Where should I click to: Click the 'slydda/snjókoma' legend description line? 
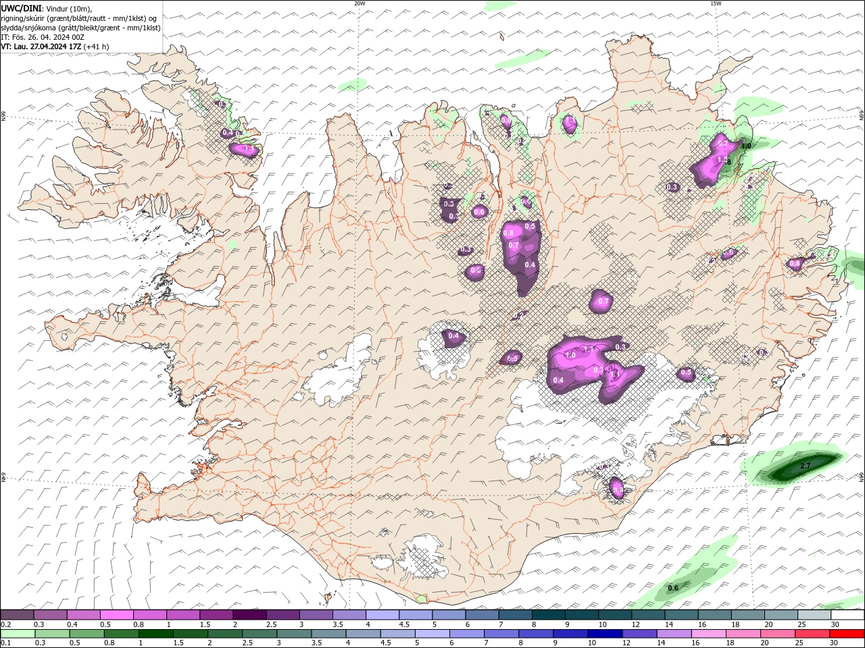(x=80, y=28)
